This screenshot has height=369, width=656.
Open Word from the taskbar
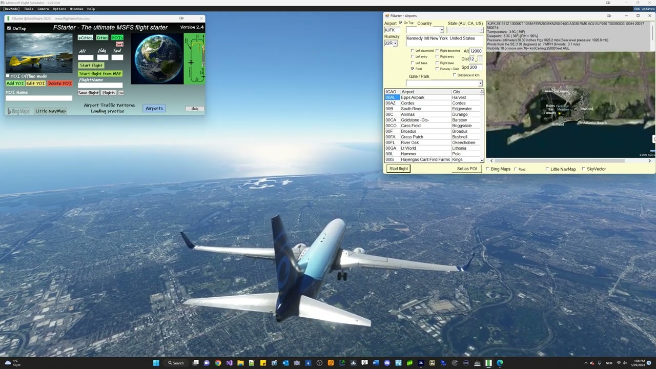pos(376,363)
